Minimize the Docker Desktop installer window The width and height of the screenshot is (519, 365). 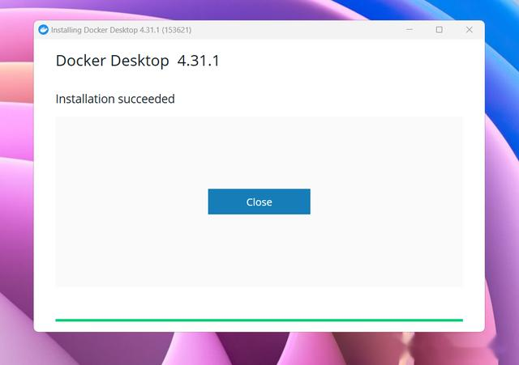coord(410,30)
